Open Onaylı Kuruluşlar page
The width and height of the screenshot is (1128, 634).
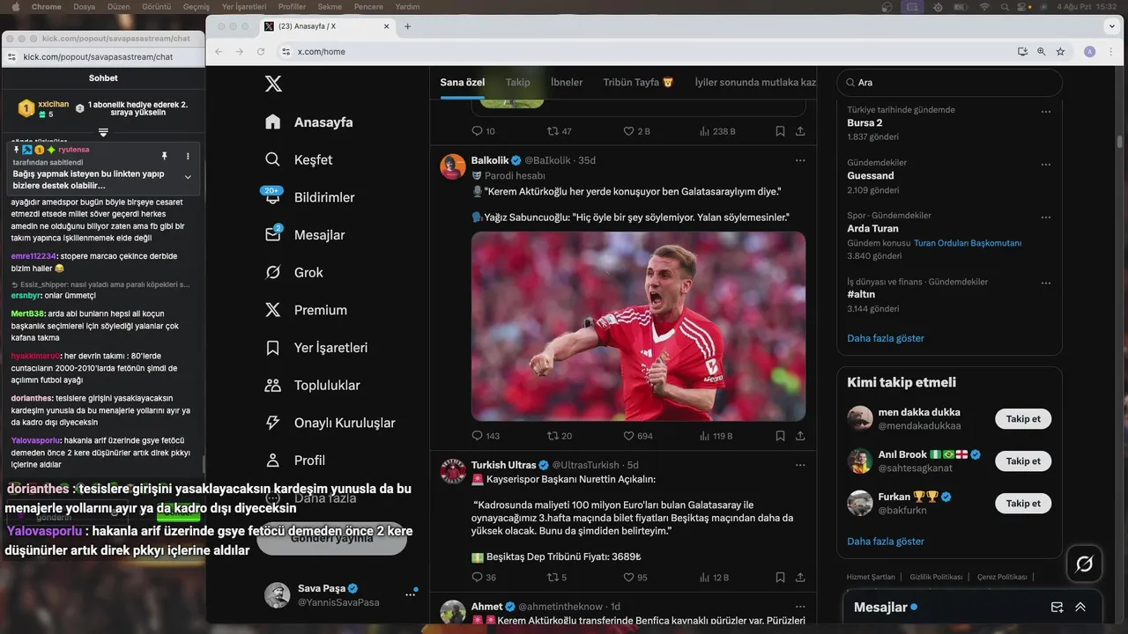[330, 423]
